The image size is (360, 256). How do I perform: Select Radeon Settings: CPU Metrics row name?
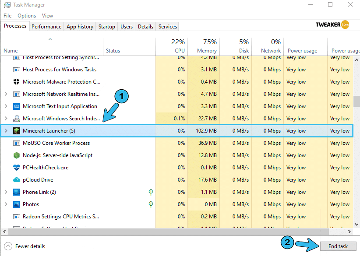click(61, 217)
